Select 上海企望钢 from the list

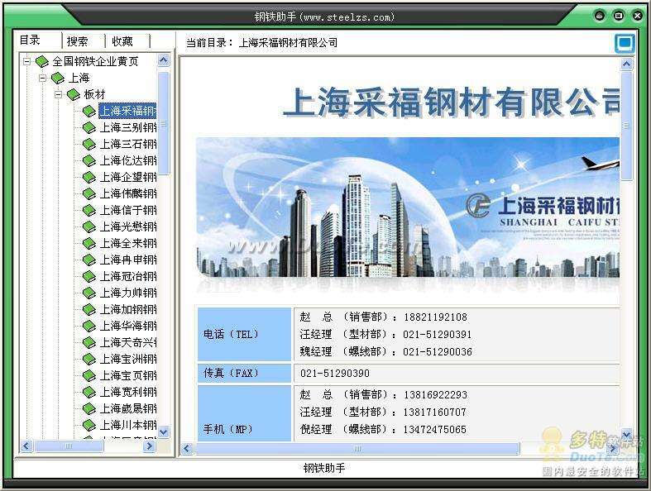pos(128,177)
